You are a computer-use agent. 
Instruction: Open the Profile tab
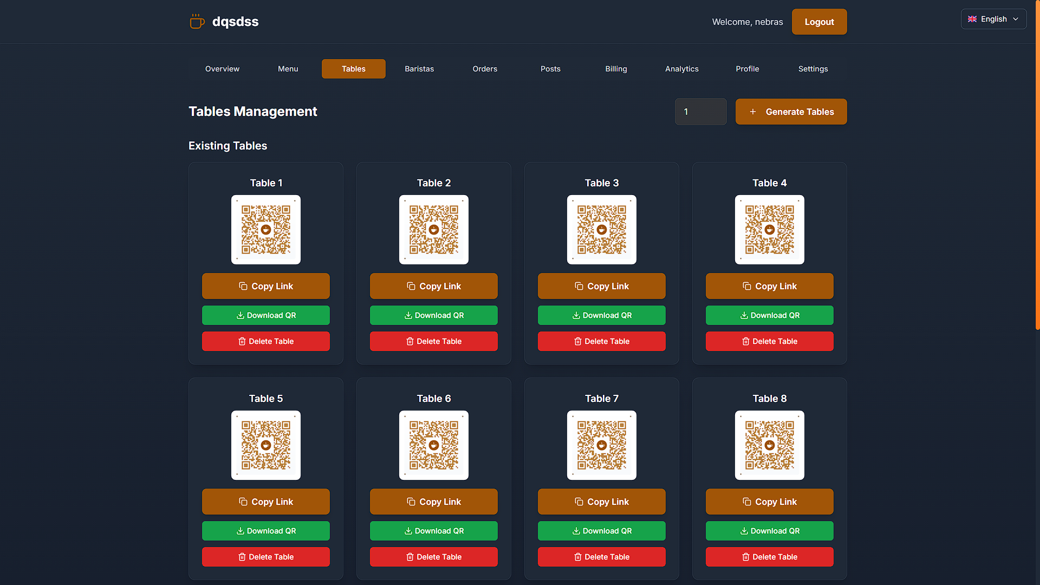coord(747,69)
